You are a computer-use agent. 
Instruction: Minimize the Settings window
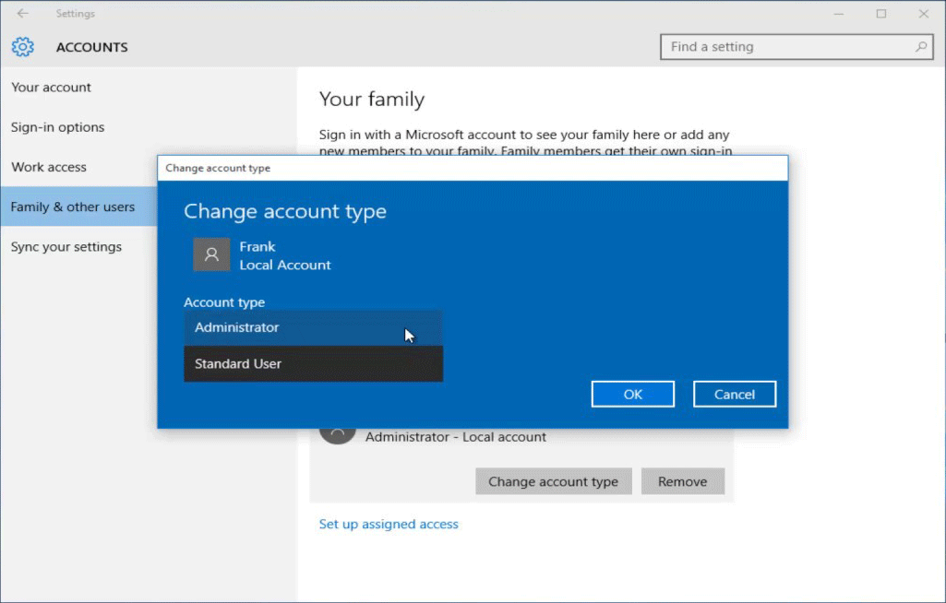(x=839, y=13)
